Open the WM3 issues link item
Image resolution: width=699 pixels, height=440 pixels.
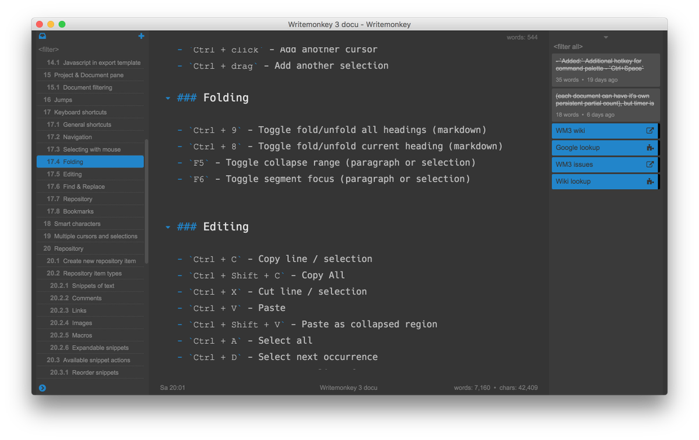pyautogui.click(x=605, y=165)
